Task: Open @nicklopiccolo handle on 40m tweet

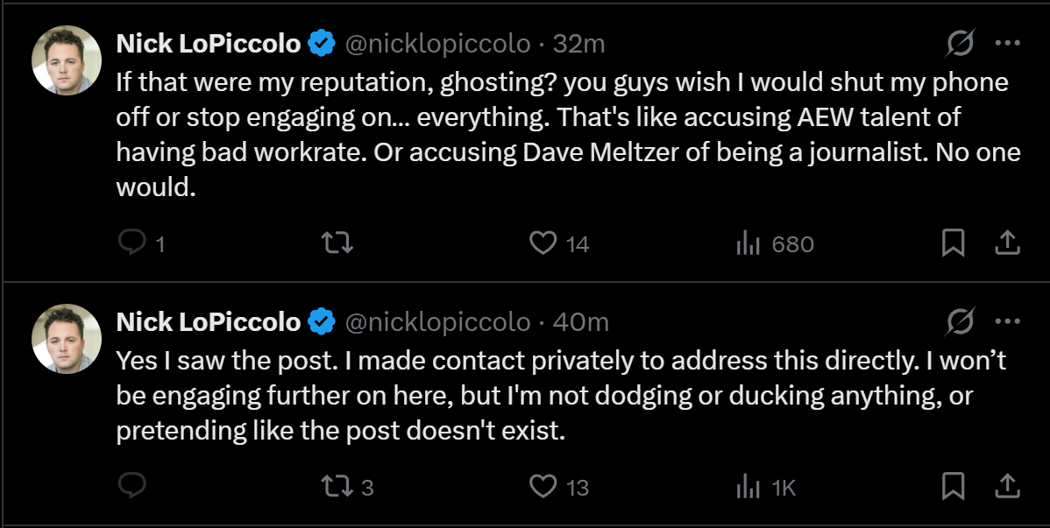Action: pos(438,322)
